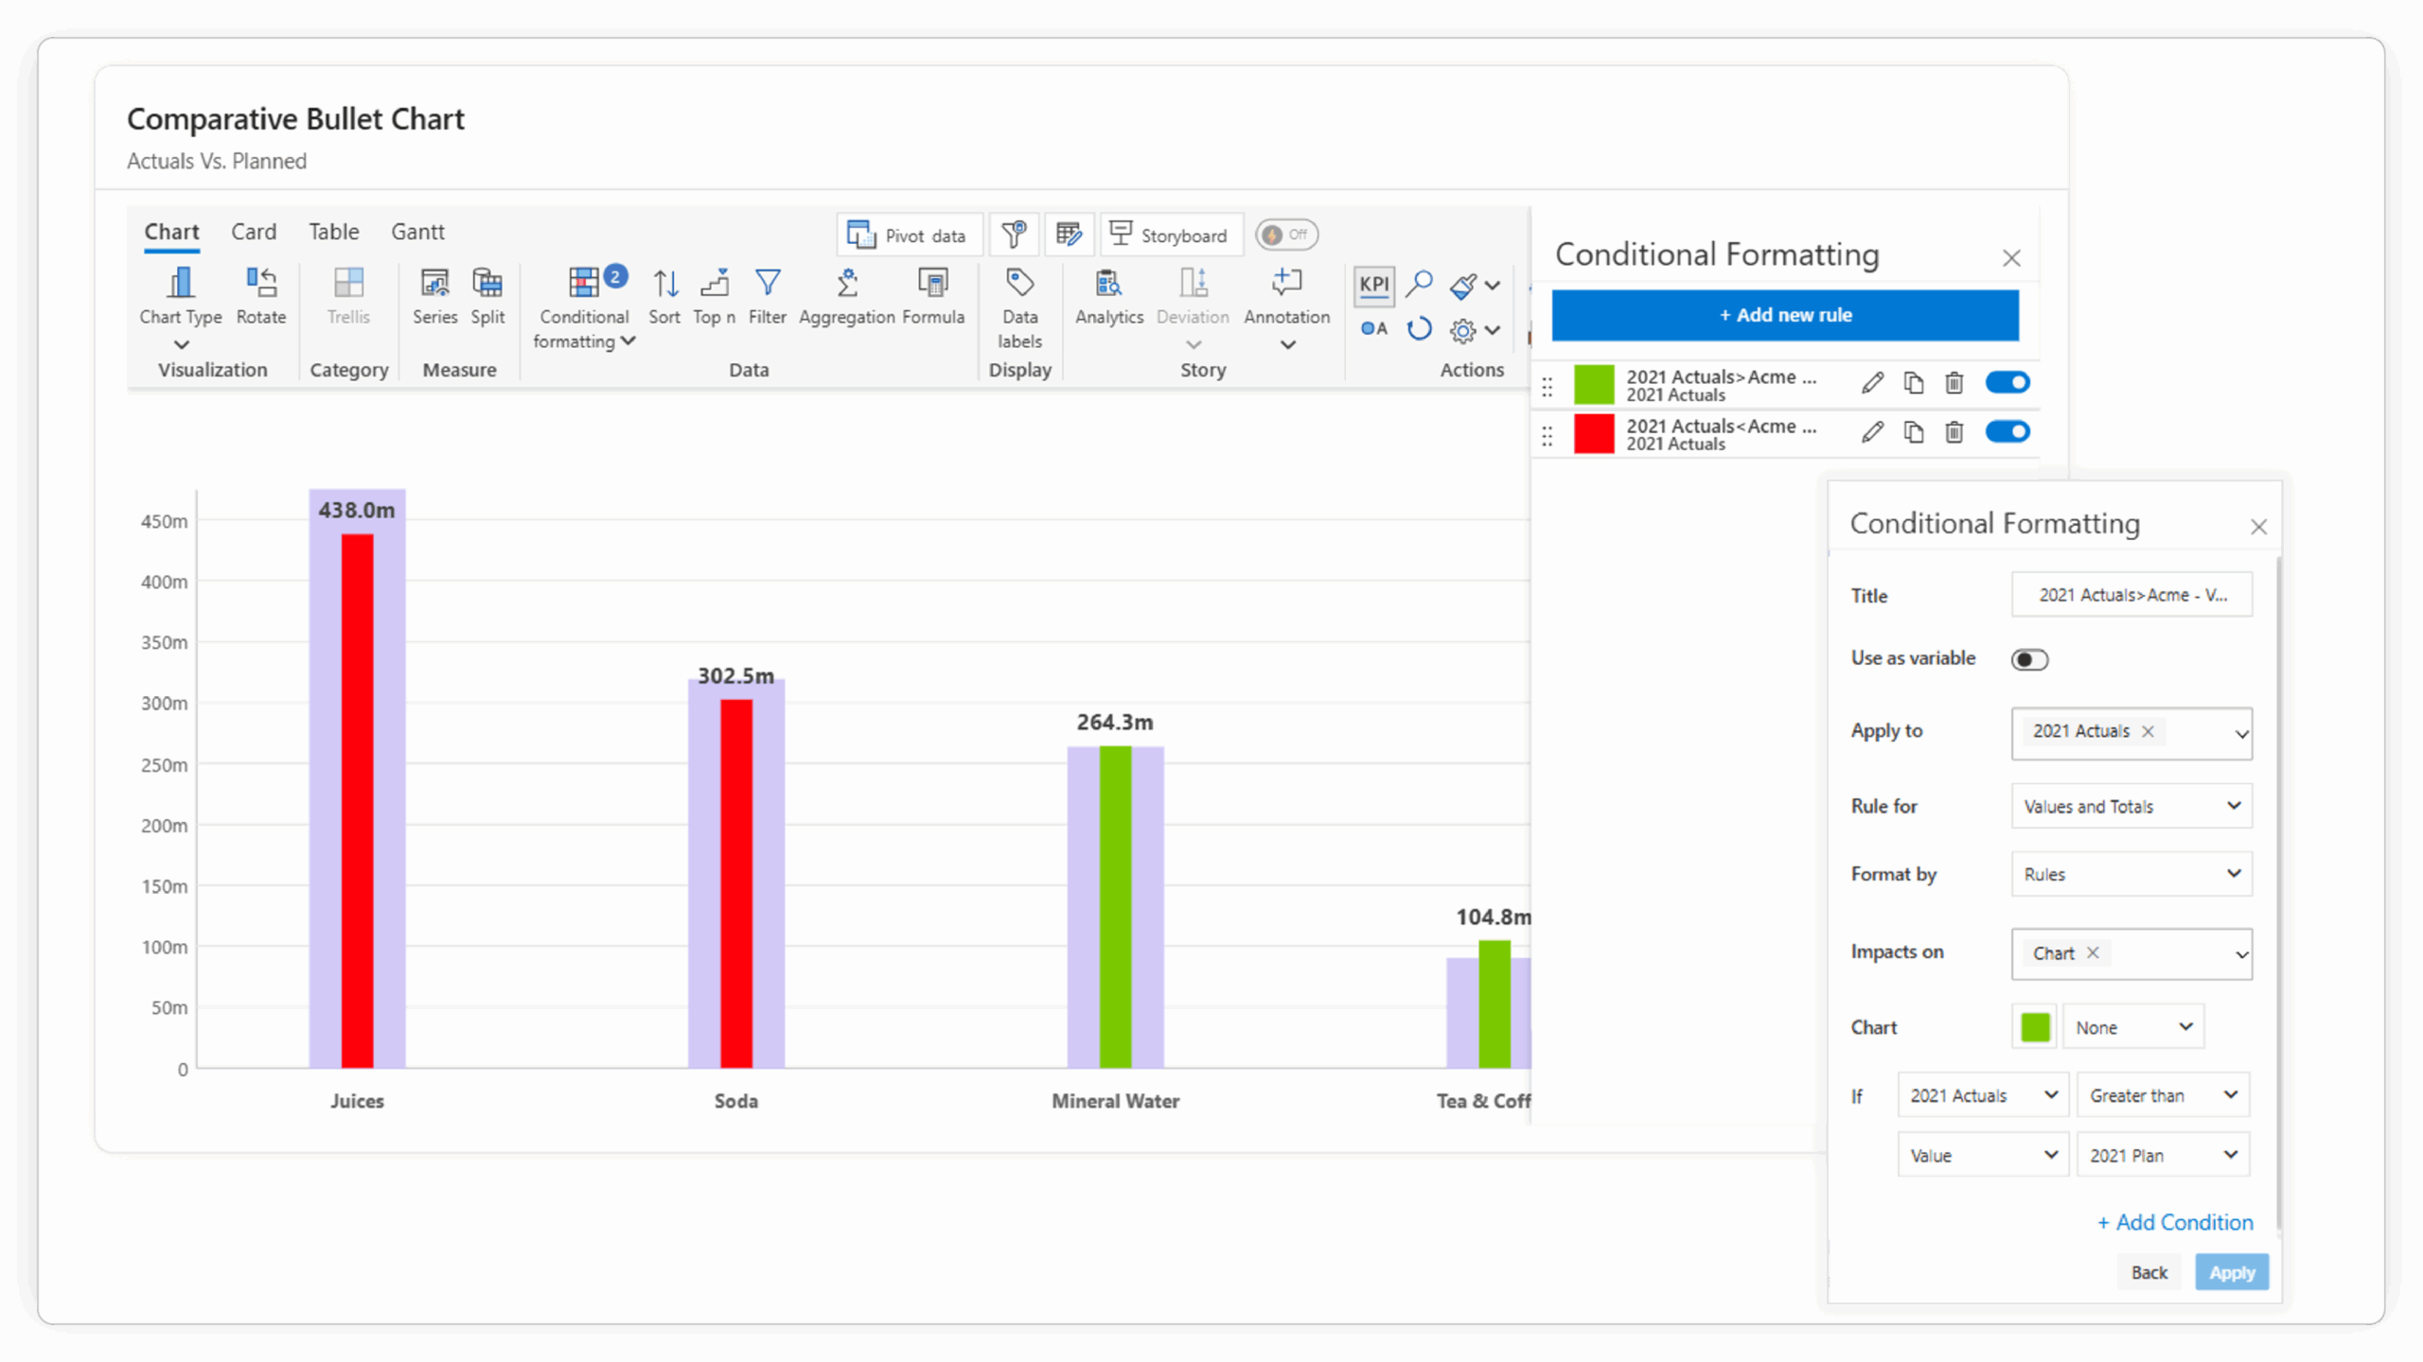Screen dimensions: 2423x1362
Task: Switch to the Table tab
Action: tap(333, 232)
